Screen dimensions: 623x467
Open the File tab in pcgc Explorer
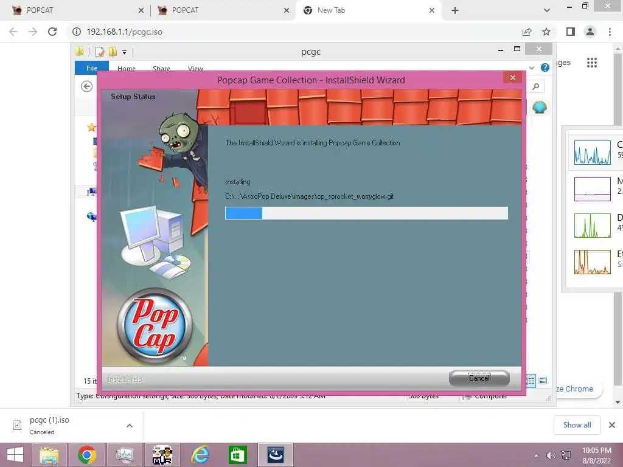pyautogui.click(x=92, y=68)
